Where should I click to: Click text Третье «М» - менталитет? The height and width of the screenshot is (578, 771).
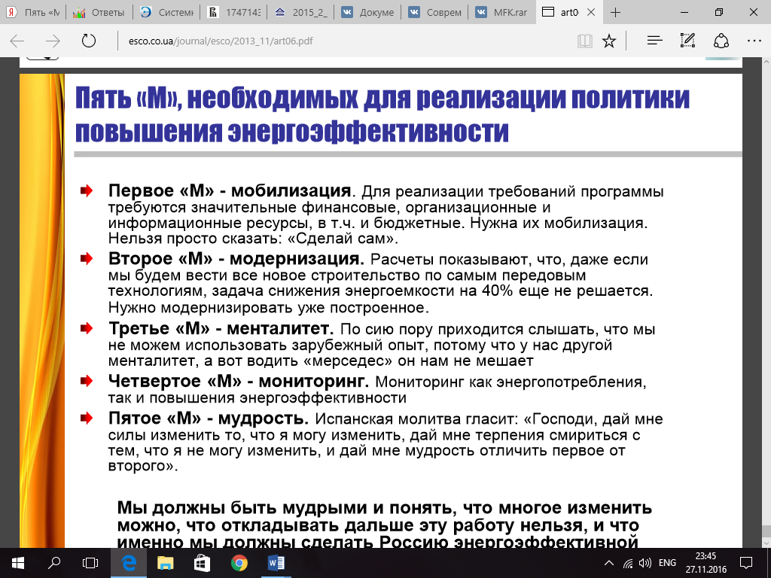coord(221,328)
